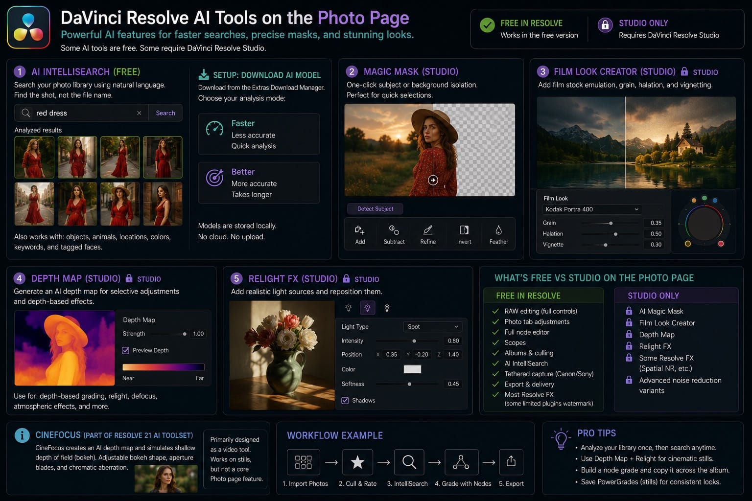This screenshot has width=752, height=501.
Task: Click the 'AI IntelliSearch' free list entry
Action: [x=526, y=364]
